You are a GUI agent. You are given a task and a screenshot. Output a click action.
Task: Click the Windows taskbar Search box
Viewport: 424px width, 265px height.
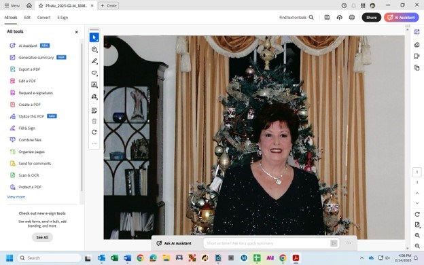49,258
